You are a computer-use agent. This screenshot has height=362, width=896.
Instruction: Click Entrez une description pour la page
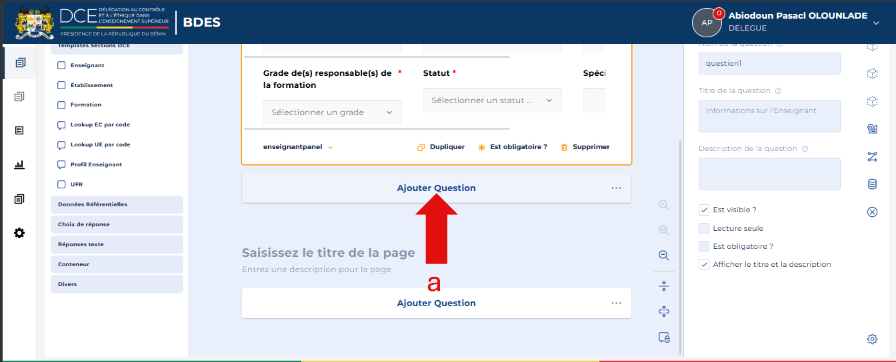(317, 270)
